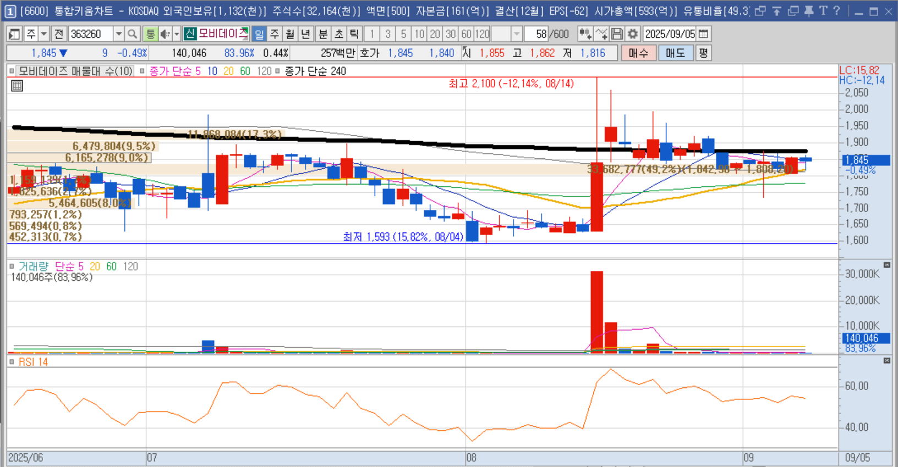Select the 월 (monthly) chart period
The width and height of the screenshot is (898, 467).
(291, 34)
